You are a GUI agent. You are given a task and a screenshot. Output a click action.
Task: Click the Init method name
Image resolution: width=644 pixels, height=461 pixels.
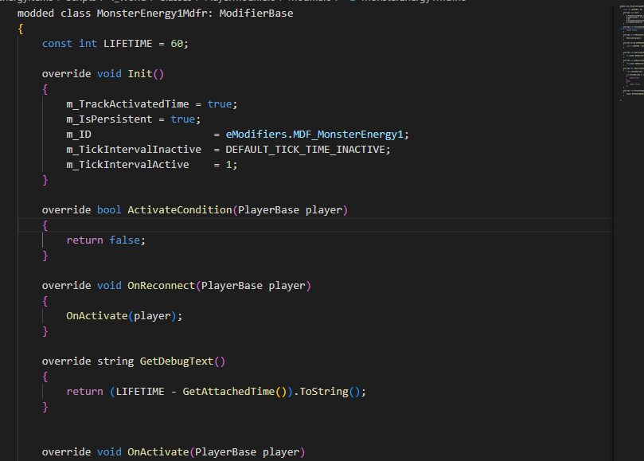[x=140, y=74]
